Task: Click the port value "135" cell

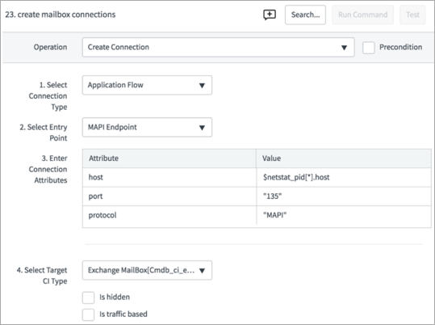Action: pyautogui.click(x=344, y=196)
